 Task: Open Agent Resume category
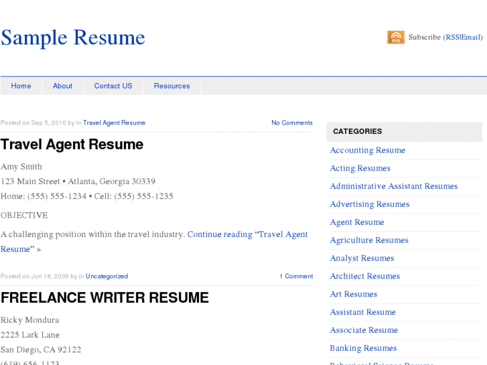pyautogui.click(x=357, y=222)
